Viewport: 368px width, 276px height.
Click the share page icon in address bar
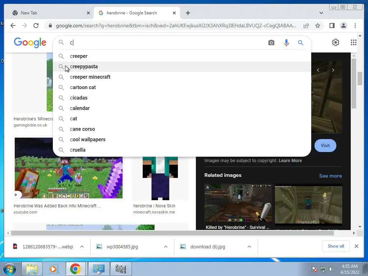click(x=306, y=26)
